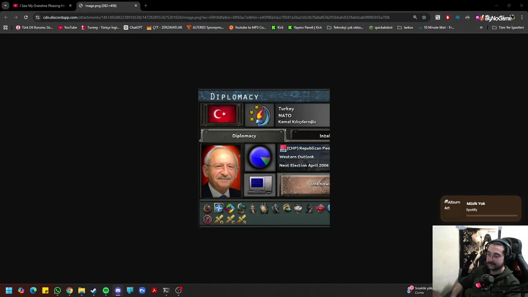Switch to 'I Saw My Grandma' YouTube tab
Viewport: 528px width, 297px height.
tap(42, 6)
